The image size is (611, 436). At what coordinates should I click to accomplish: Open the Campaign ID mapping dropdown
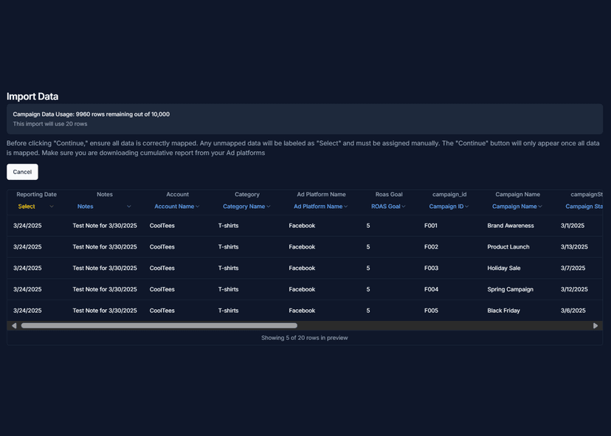click(449, 207)
